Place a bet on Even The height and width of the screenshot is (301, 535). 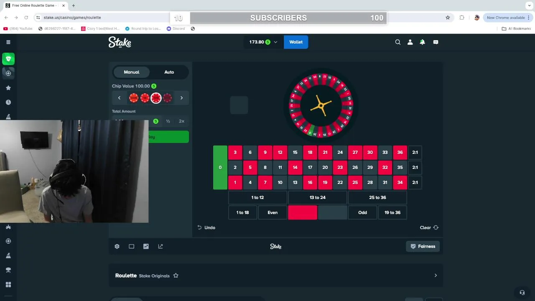pos(273,212)
